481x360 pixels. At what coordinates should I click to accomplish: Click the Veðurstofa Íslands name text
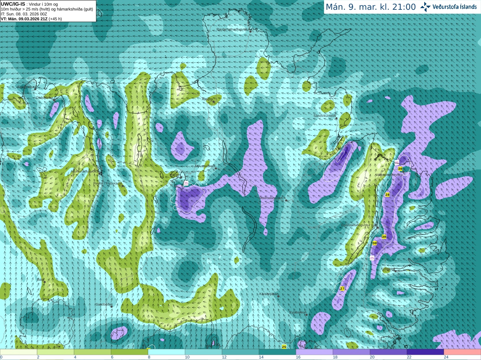click(x=455, y=7)
